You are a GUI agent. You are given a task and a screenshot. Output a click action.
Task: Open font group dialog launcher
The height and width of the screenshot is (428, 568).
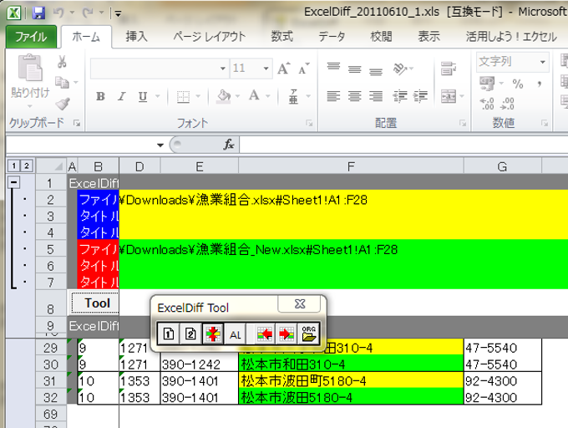click(x=309, y=123)
